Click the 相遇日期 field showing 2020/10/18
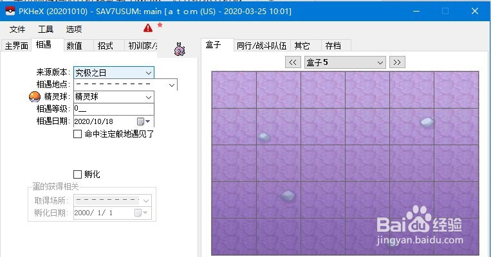The image size is (491, 257). 114,121
